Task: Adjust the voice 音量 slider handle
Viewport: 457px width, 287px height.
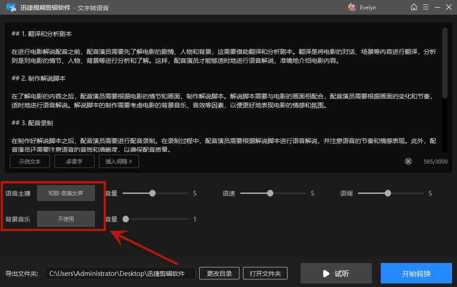Action: click(x=152, y=193)
